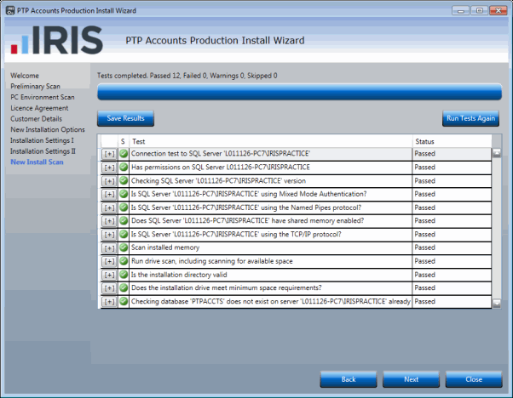The height and width of the screenshot is (398, 513).
Task: Click the wizard icon in the title bar
Action: [10, 10]
